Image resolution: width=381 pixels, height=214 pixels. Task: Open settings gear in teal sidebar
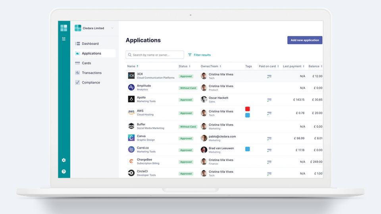pyautogui.click(x=63, y=160)
